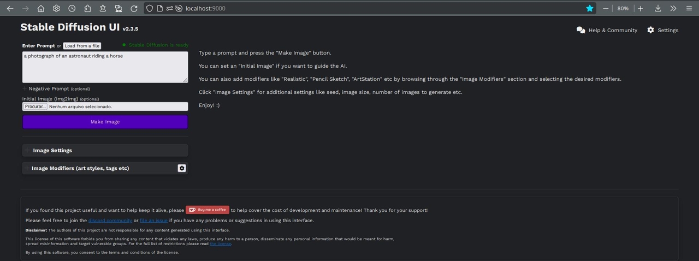
Task: Click the Settings gear in page header
Action: 650,30
